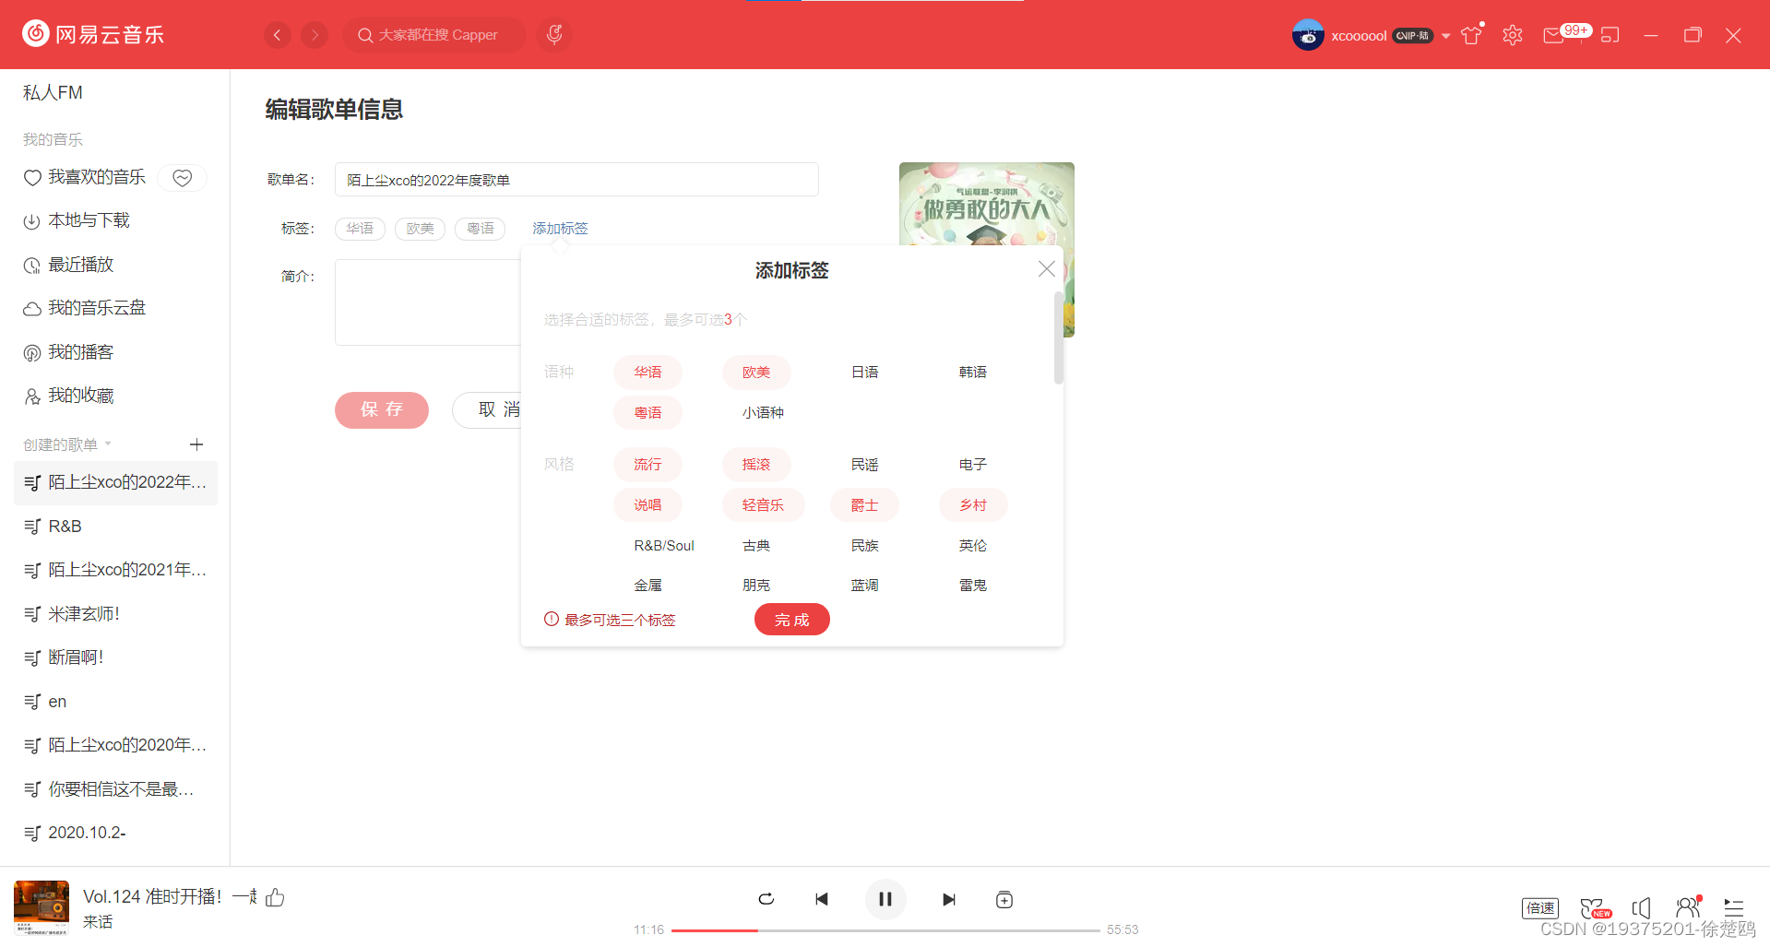Select the 电子 style tag
Viewport: 1770px width, 947px height.
(x=973, y=465)
